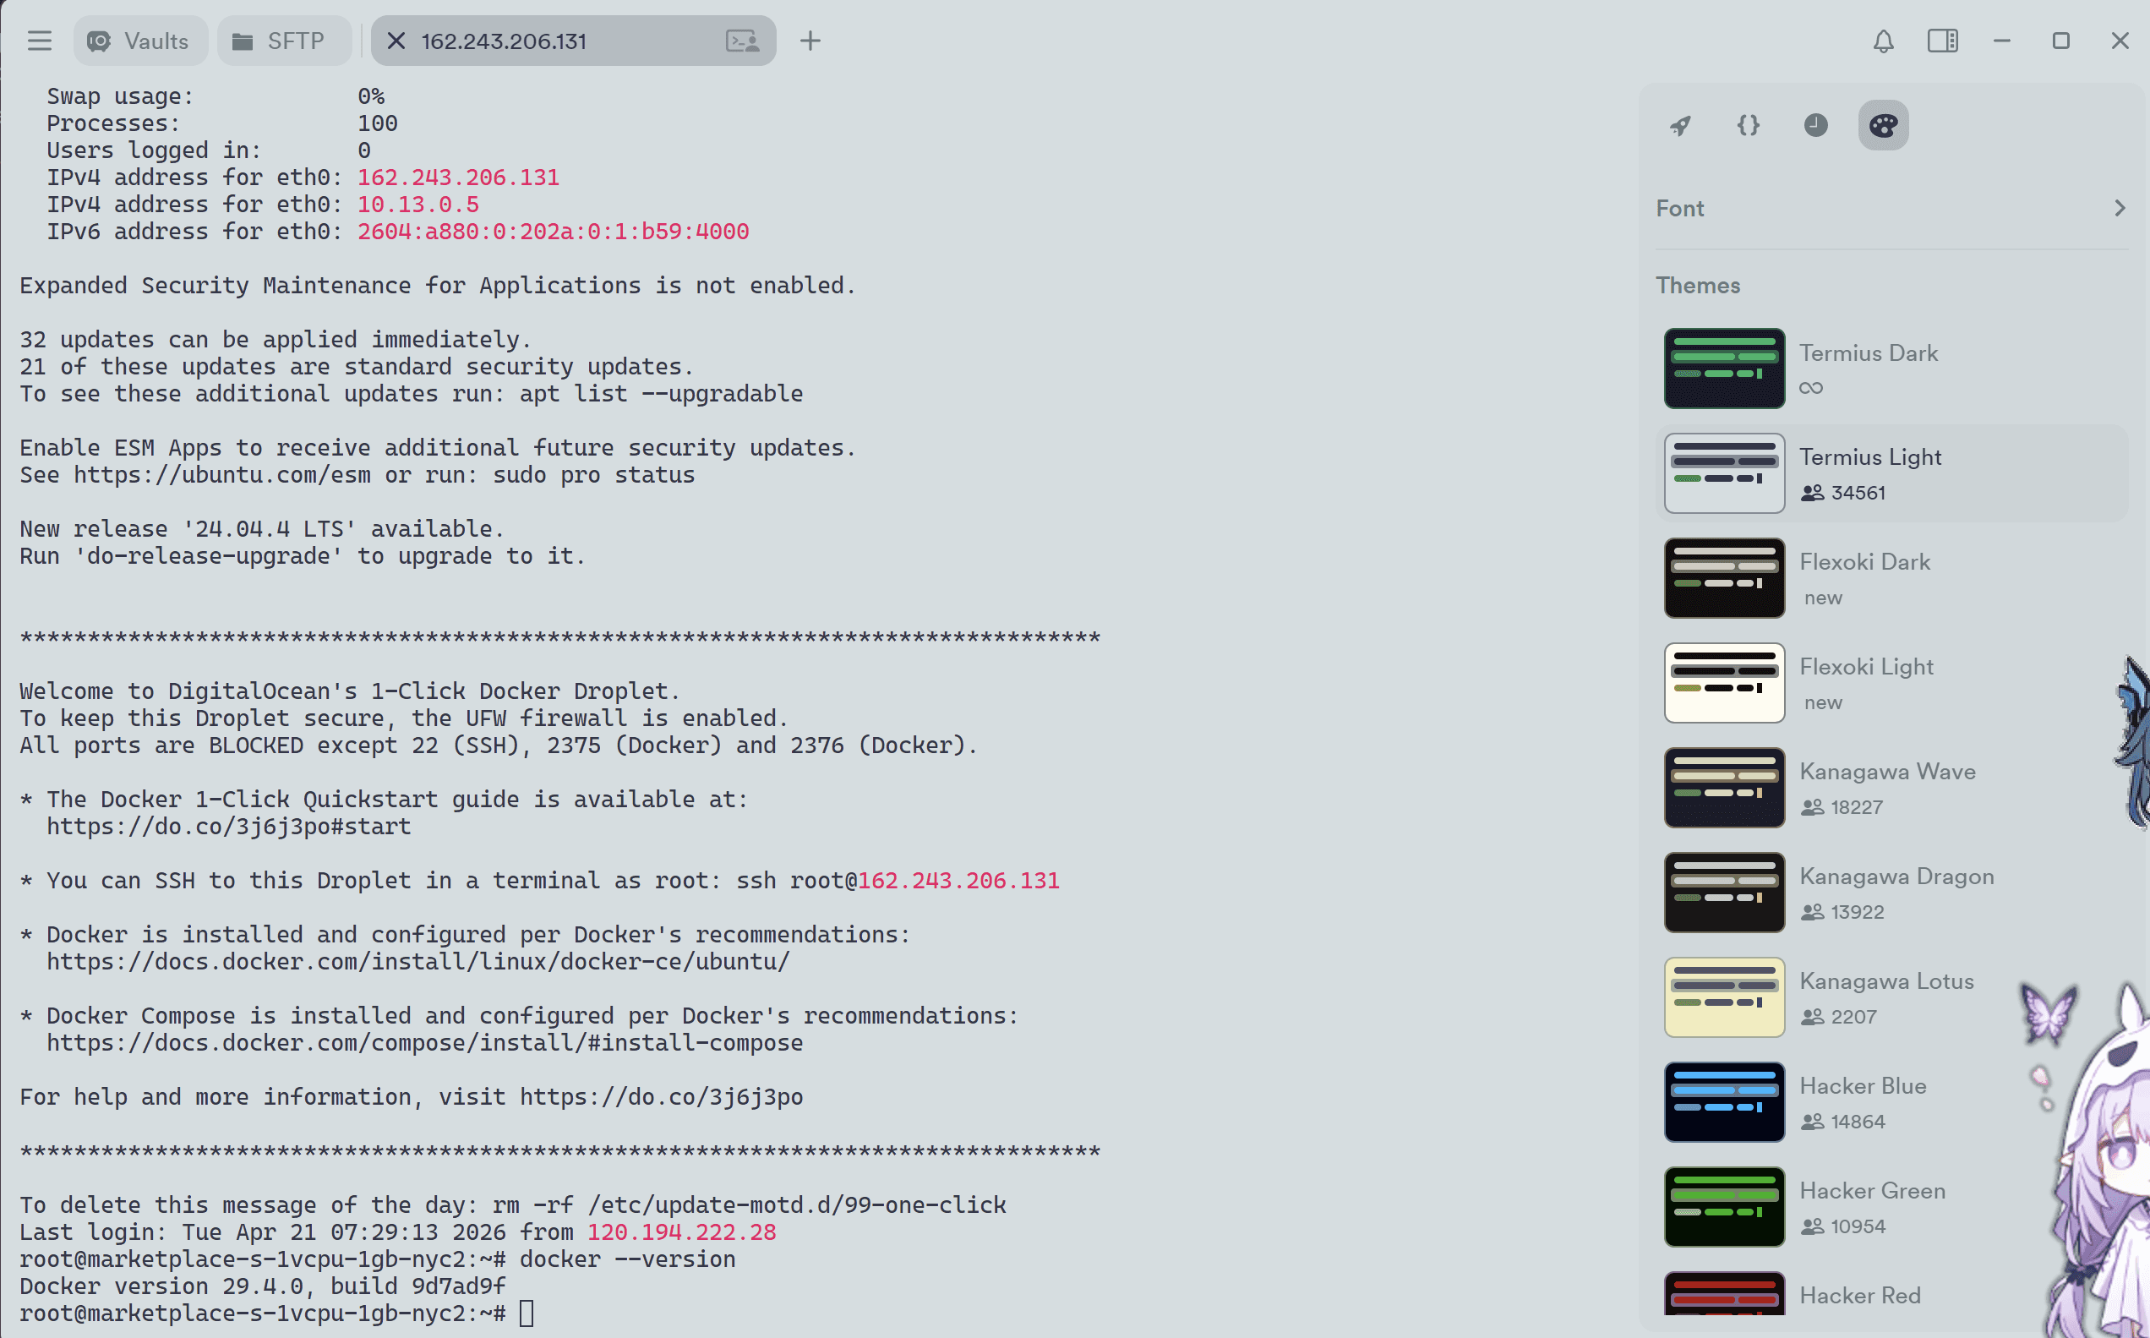Select the Hacker Blue theme

[x=1891, y=1101]
